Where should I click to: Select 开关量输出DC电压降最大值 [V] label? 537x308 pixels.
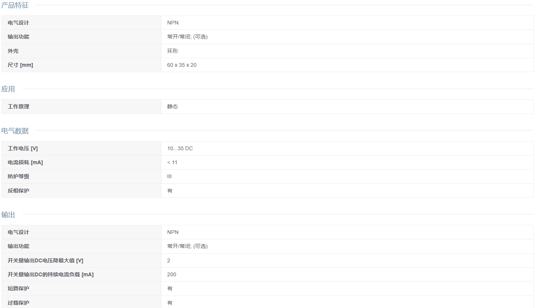(x=45, y=260)
